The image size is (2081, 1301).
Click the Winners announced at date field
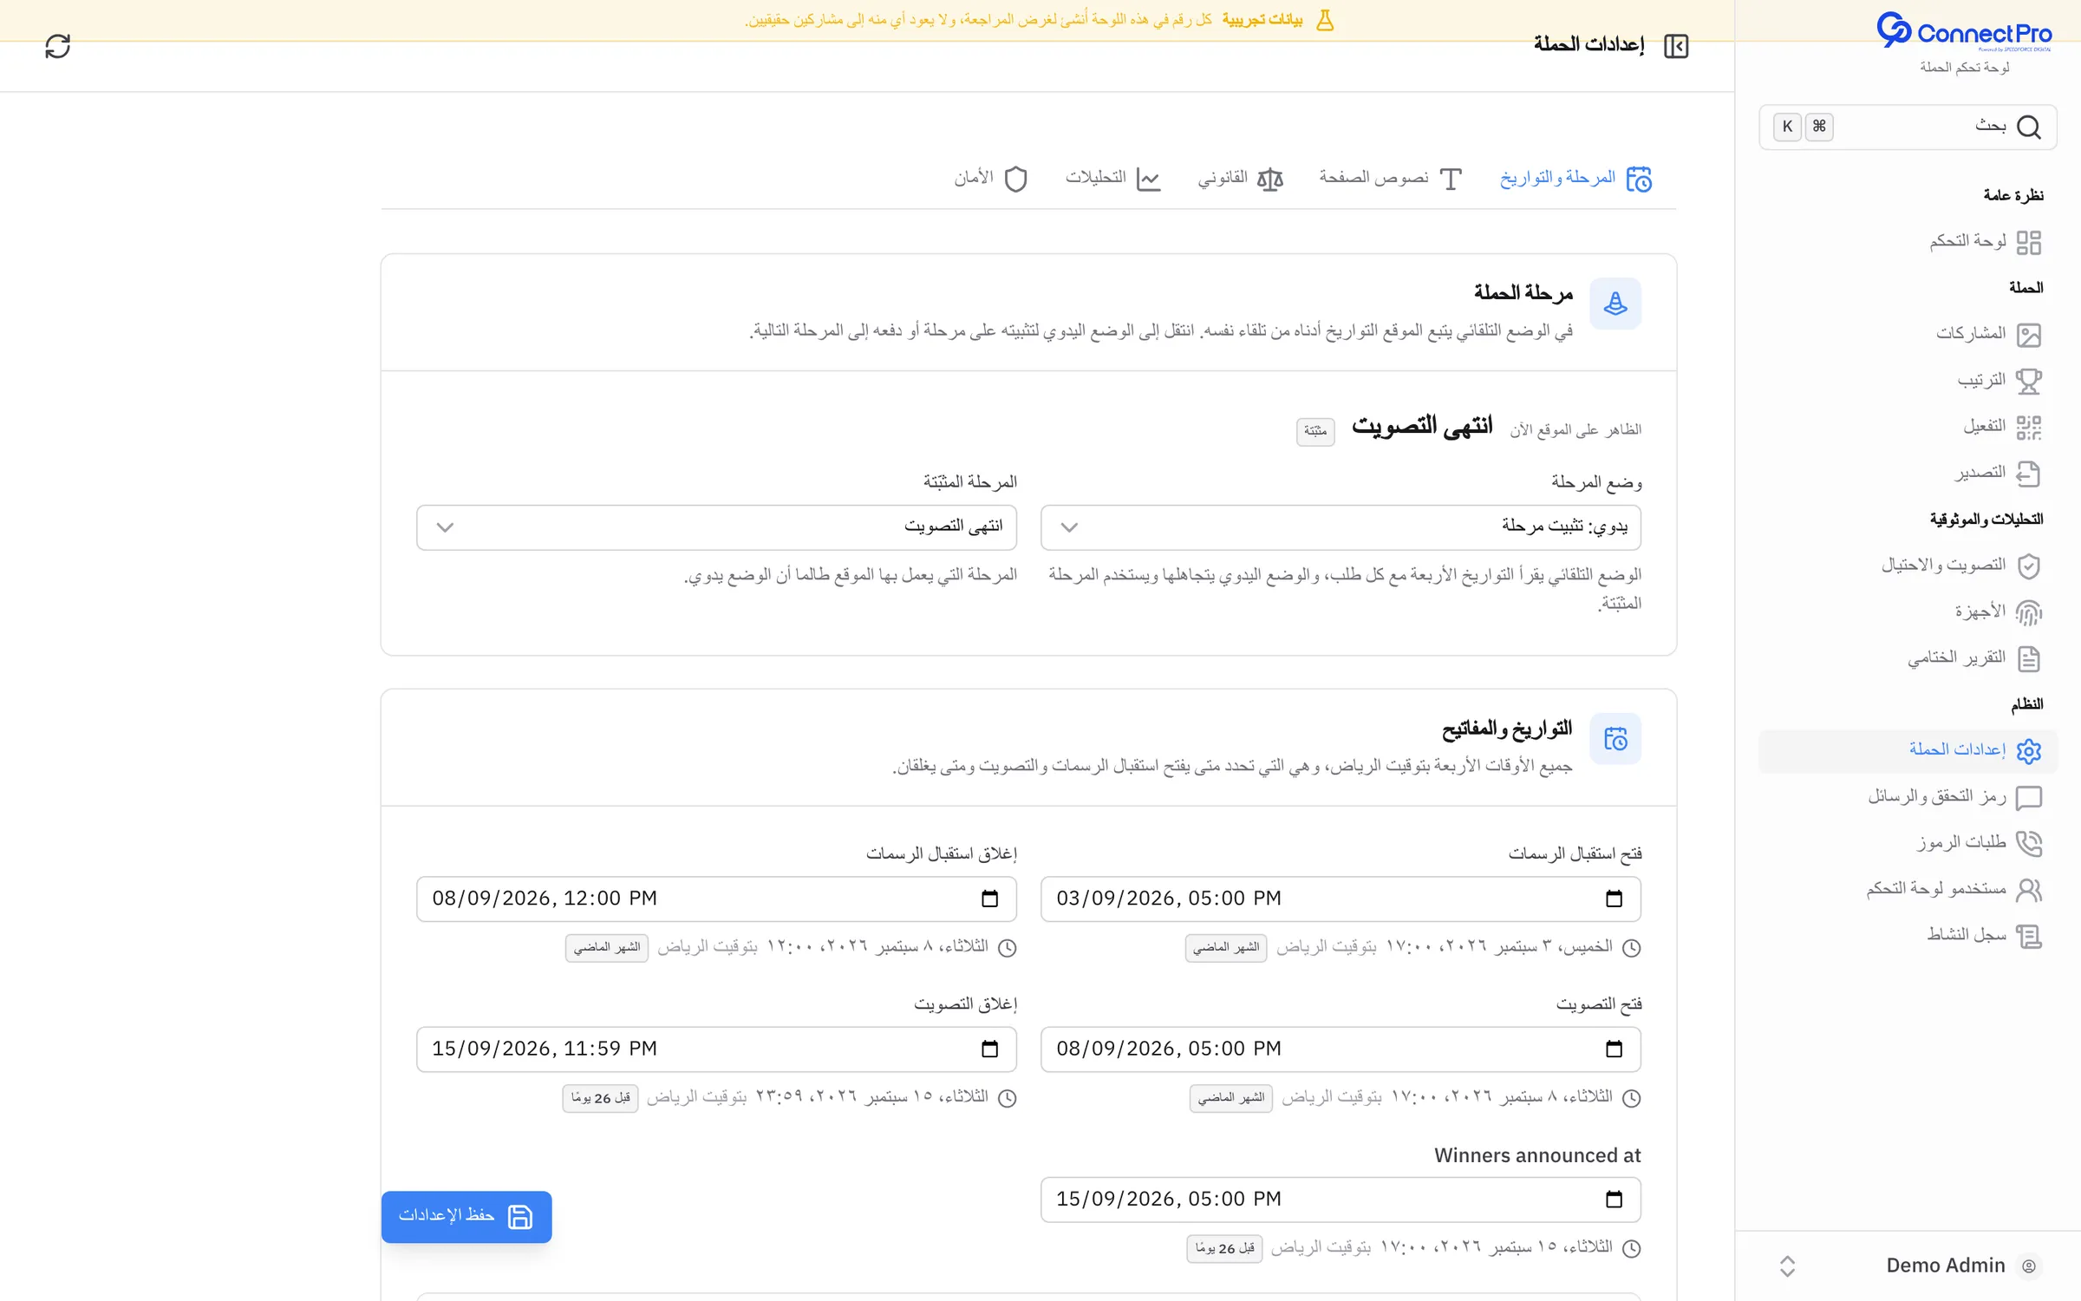pos(1341,1200)
